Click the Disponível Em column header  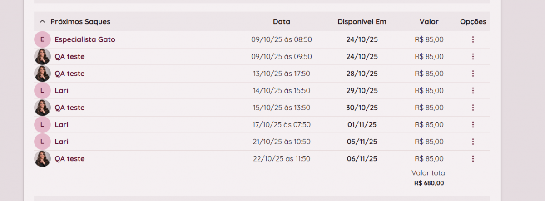362,22
